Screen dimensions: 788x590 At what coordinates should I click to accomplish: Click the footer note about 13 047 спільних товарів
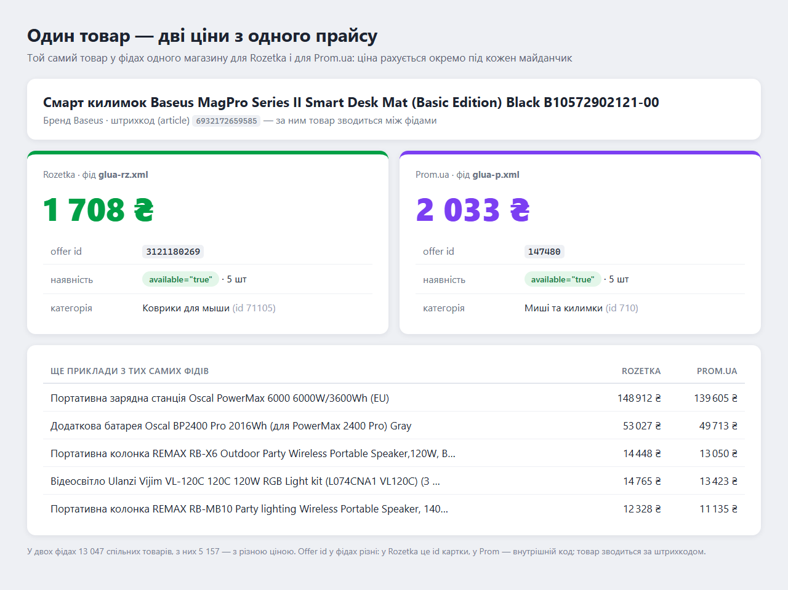click(x=366, y=551)
